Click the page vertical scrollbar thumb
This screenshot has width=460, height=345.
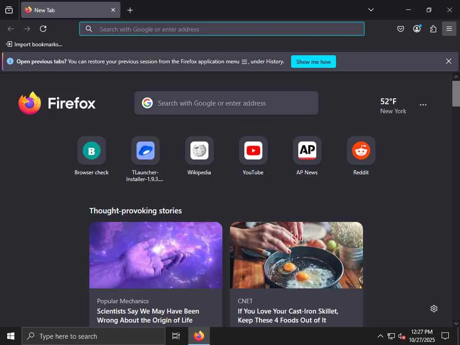(x=456, y=93)
